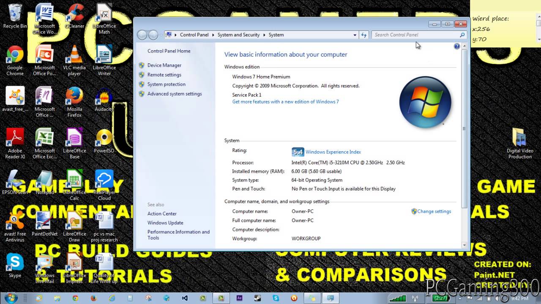Select VLC media player desktop icon

coord(74,61)
